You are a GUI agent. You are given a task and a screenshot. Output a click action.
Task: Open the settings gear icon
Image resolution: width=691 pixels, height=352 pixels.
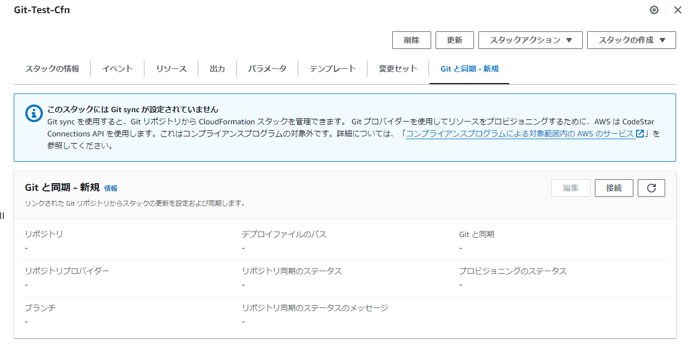click(654, 10)
